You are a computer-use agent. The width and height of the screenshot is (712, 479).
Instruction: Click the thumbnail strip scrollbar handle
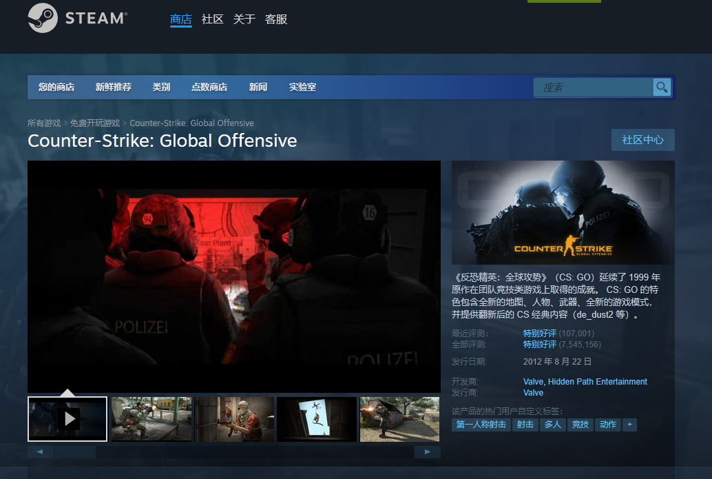(x=75, y=451)
